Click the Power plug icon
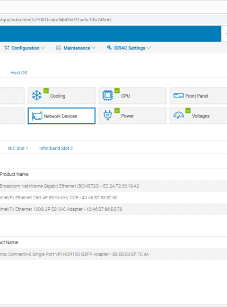 [x=108, y=115]
